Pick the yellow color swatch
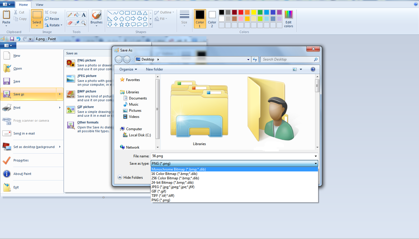The image size is (419, 239). point(254,12)
